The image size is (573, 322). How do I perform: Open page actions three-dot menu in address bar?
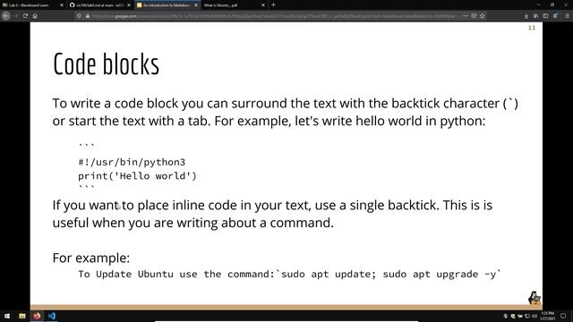[466, 16]
